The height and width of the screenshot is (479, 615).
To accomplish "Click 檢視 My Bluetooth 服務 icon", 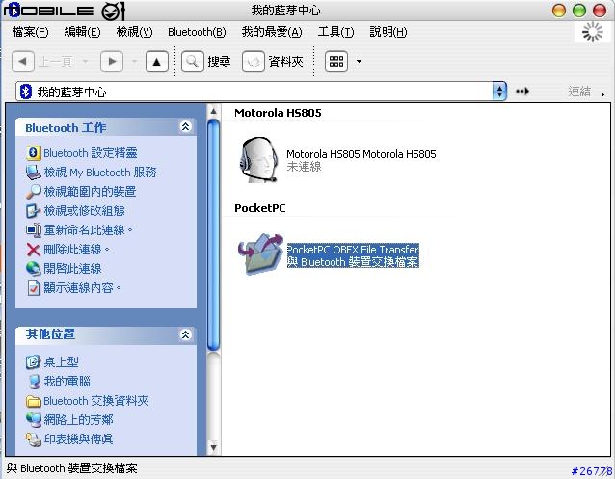I will coord(34,173).
